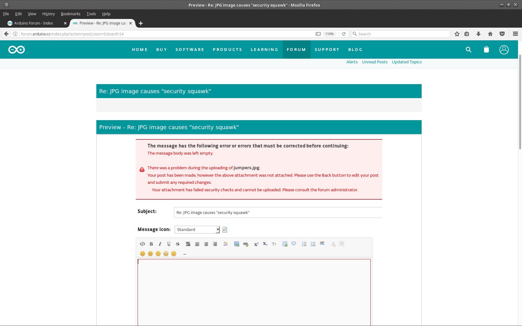Viewport: 522px width, 326px height.
Task: Apply subscript formatting
Action: pos(265,244)
